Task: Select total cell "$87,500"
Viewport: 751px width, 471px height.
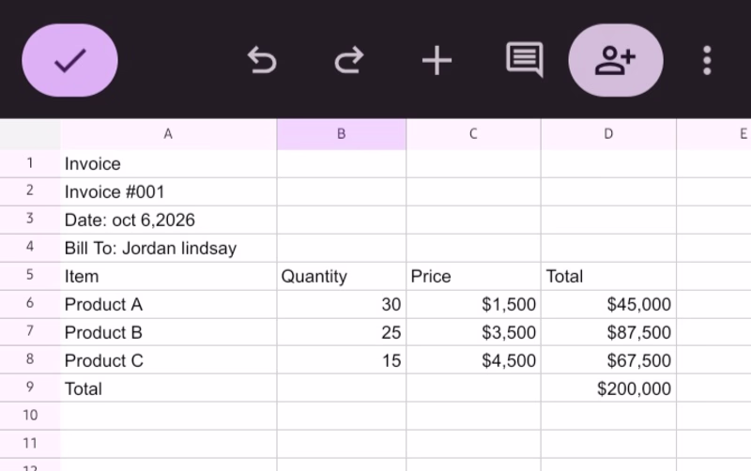Action: click(x=608, y=332)
